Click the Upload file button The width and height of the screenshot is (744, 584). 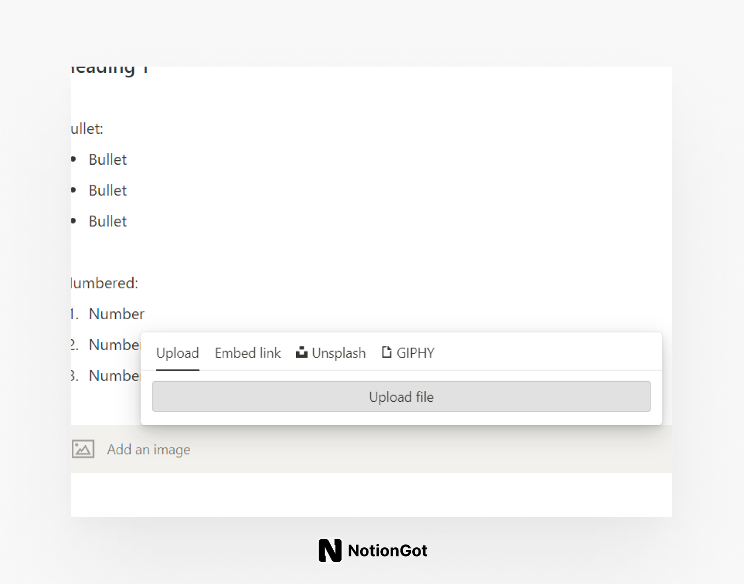coord(401,397)
